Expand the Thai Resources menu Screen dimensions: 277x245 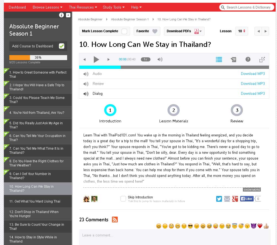tap(83, 7)
